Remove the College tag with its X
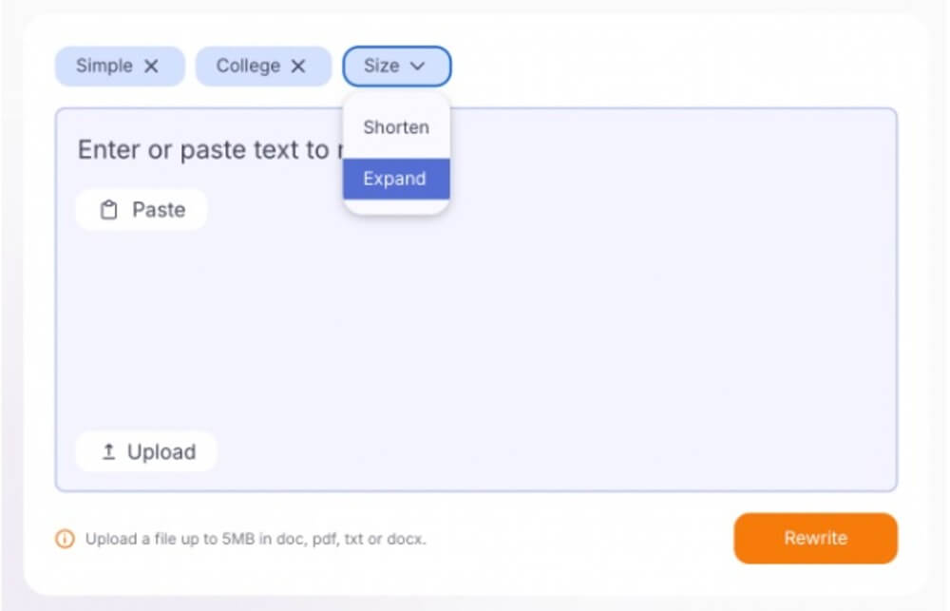Image resolution: width=950 pixels, height=611 pixels. pos(298,67)
